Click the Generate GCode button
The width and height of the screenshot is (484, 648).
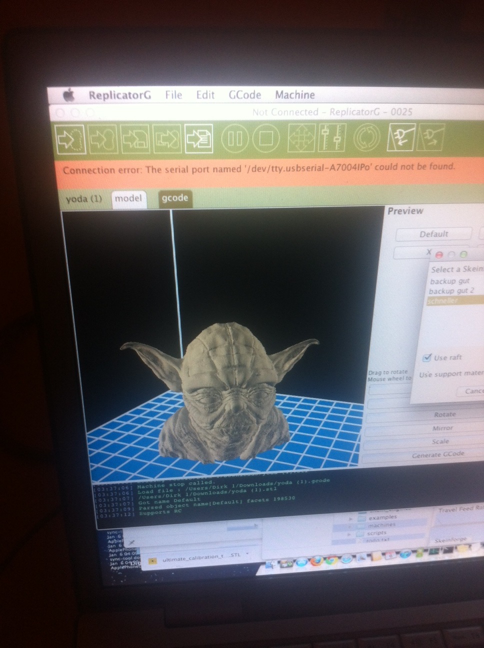pyautogui.click(x=437, y=454)
